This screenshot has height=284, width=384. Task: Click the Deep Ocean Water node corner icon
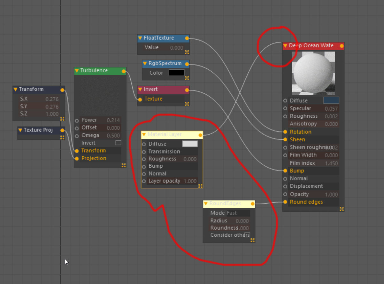342,209
